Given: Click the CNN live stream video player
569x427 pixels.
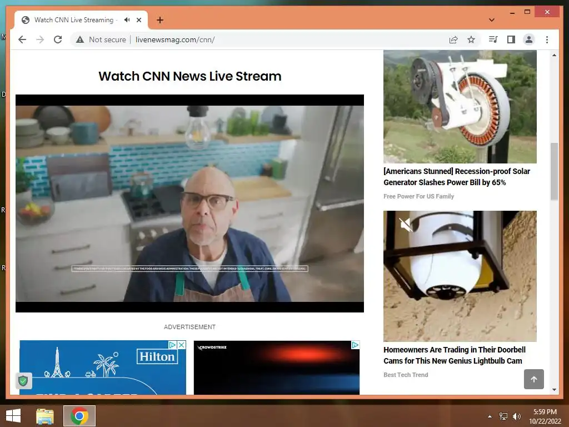Looking at the screenshot, I should (189, 203).
